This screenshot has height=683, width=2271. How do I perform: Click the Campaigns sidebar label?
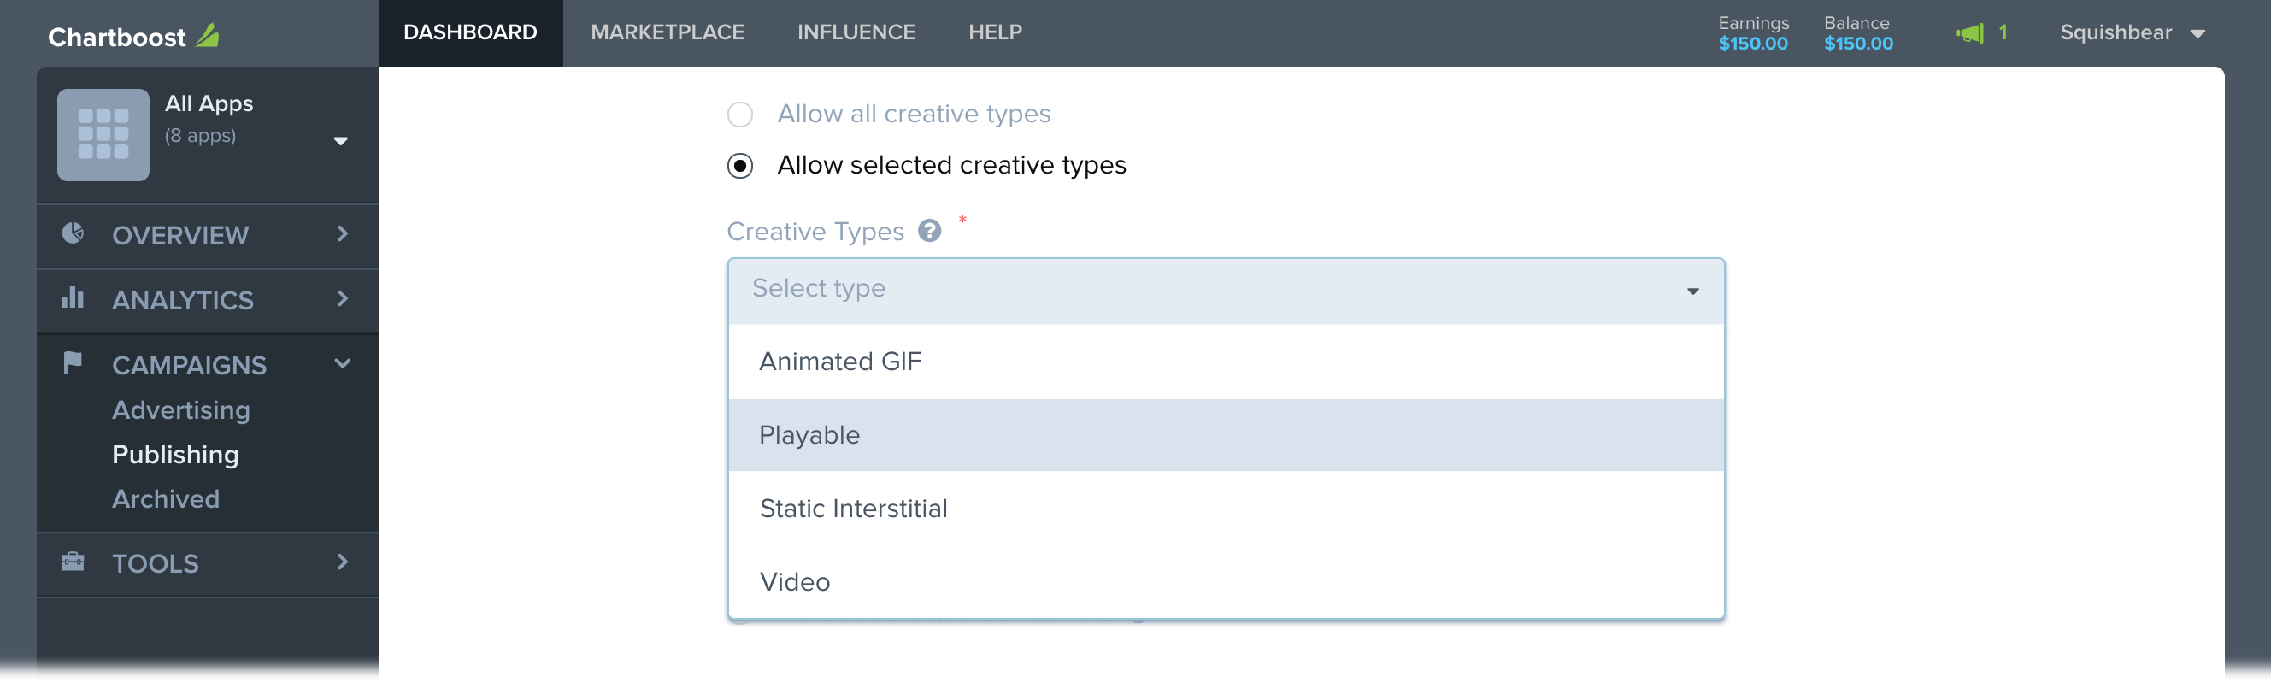pyautogui.click(x=189, y=366)
